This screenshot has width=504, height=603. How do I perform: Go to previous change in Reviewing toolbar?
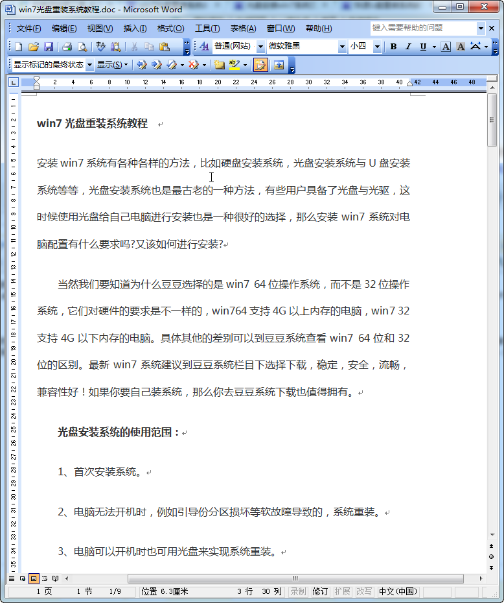click(142, 65)
